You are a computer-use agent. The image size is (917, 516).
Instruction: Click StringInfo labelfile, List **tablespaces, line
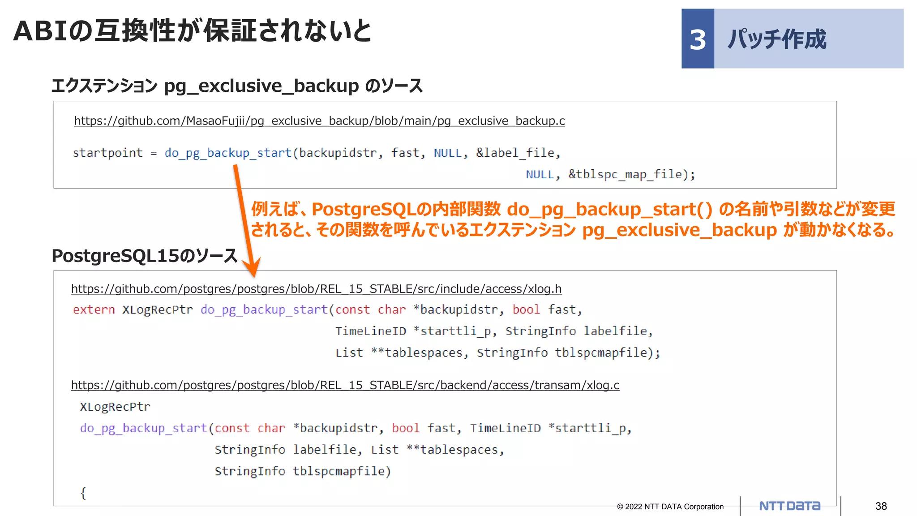pos(360,450)
